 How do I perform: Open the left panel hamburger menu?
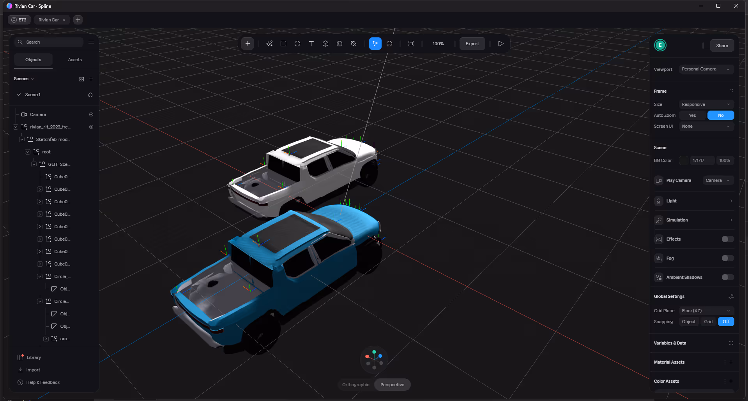(x=91, y=42)
